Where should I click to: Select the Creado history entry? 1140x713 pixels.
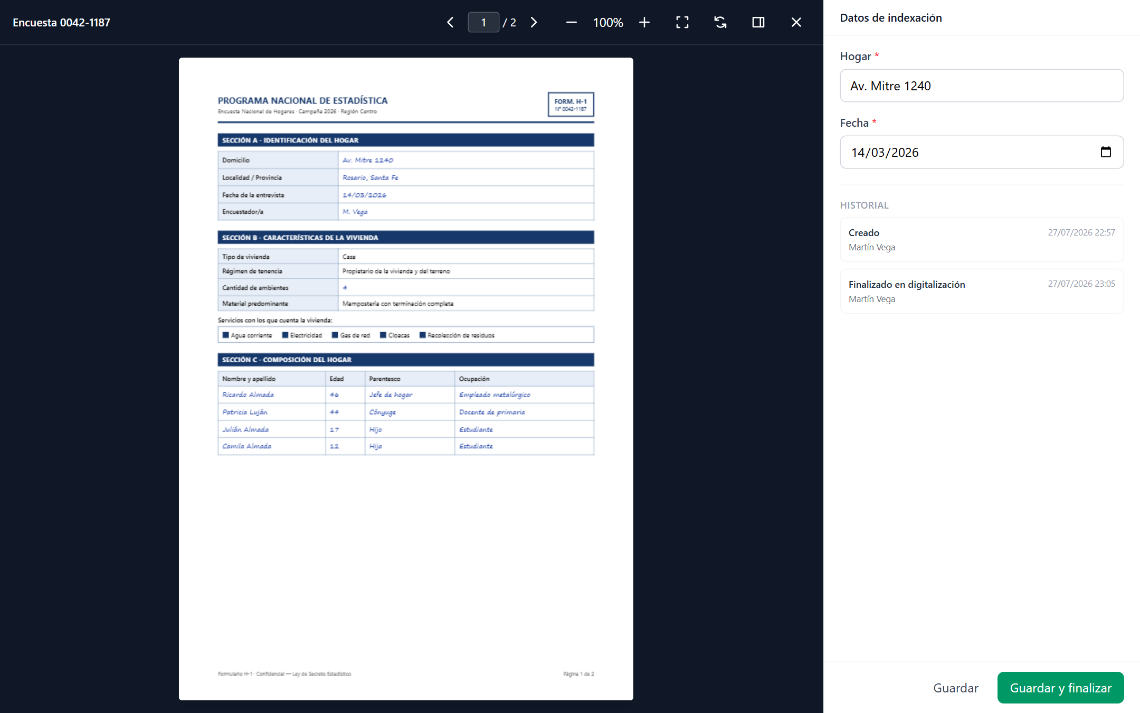coord(982,240)
